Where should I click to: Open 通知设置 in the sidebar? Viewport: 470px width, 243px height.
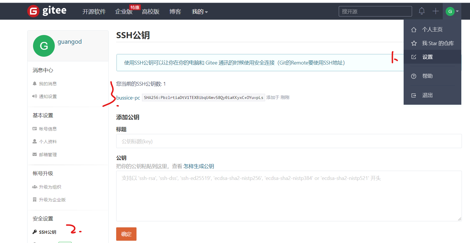pyautogui.click(x=48, y=96)
